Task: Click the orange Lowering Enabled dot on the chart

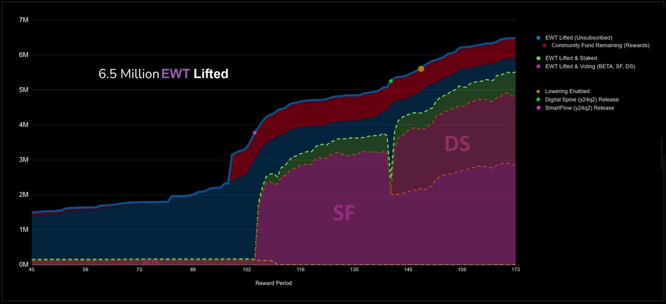Action: click(x=421, y=69)
